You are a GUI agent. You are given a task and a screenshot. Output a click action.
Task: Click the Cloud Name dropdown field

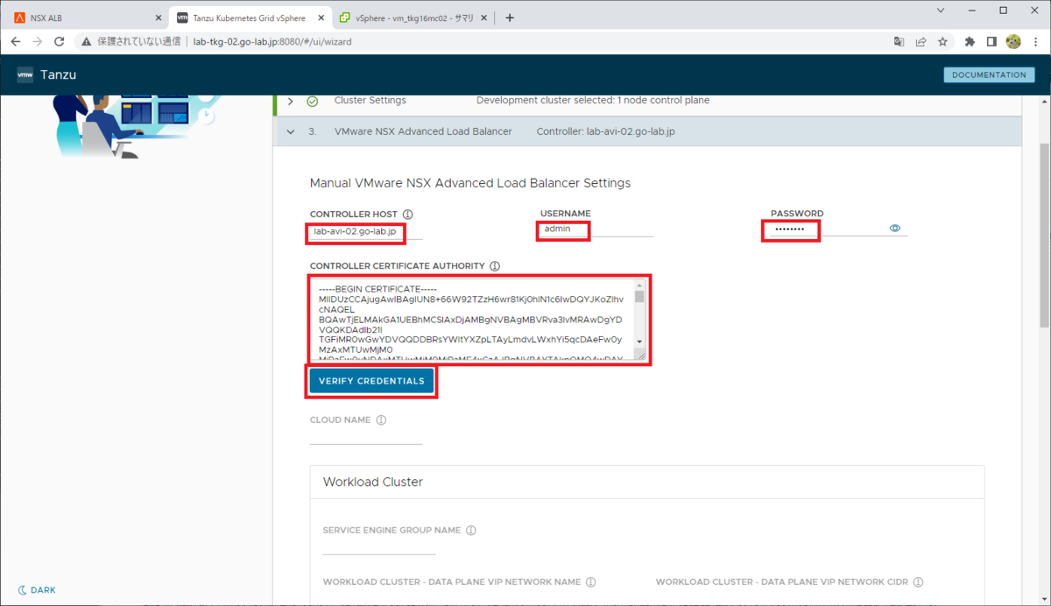coord(366,436)
